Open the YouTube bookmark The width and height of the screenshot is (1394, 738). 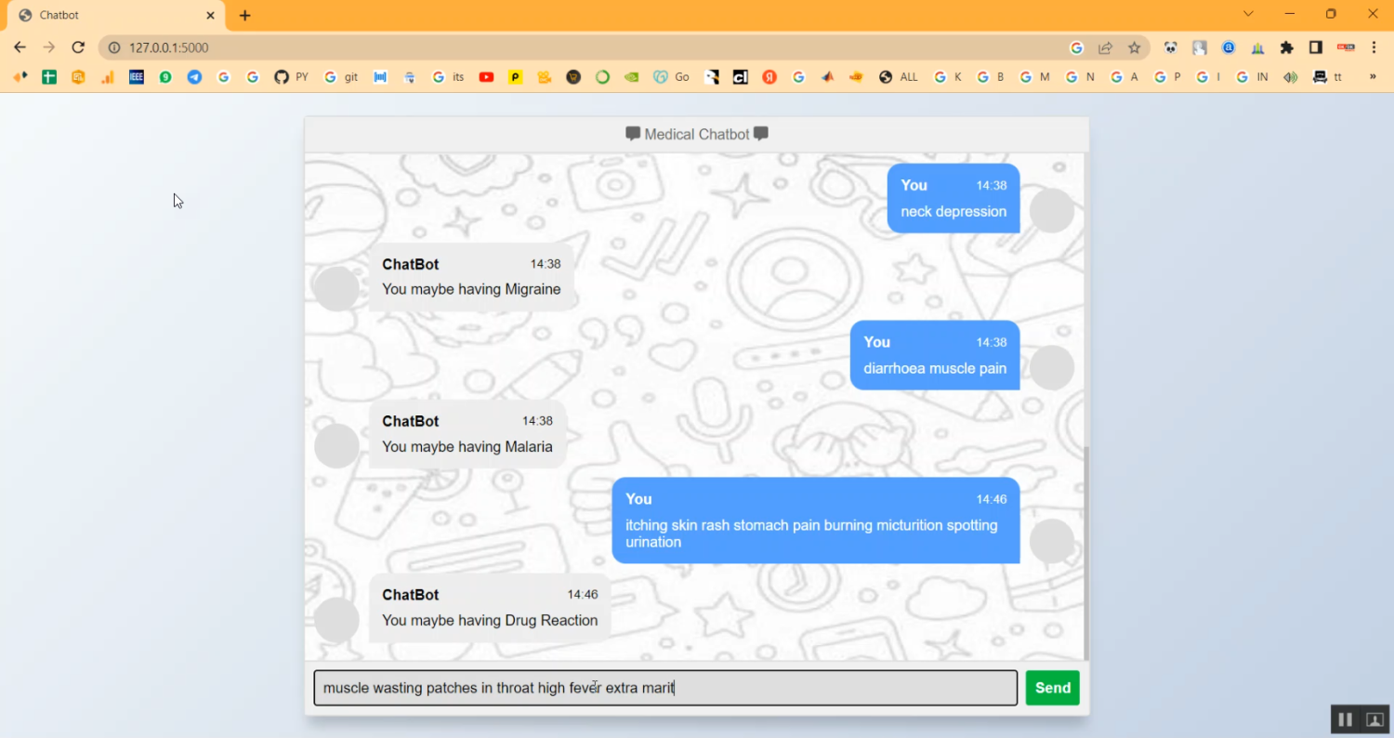point(486,77)
